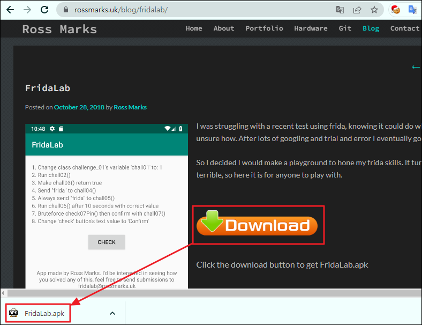Open the cookie extension icon
Screen dimensions: 422x325
point(395,10)
